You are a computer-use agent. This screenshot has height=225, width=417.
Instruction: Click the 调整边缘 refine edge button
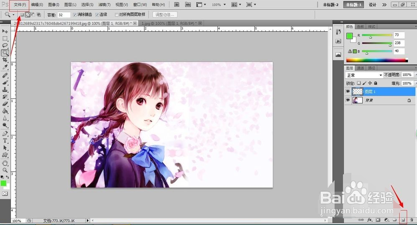[165, 15]
